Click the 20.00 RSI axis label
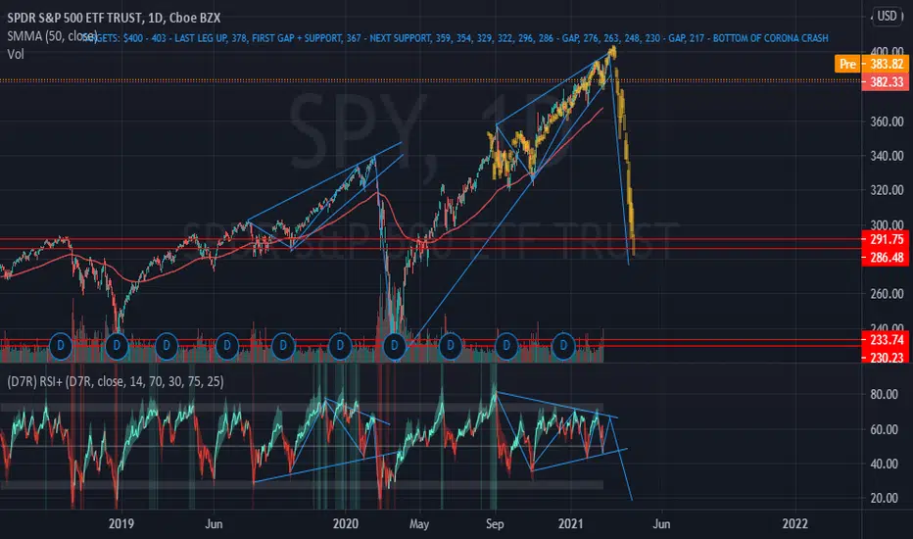Viewport: 913px width, 539px height. pyautogui.click(x=884, y=498)
